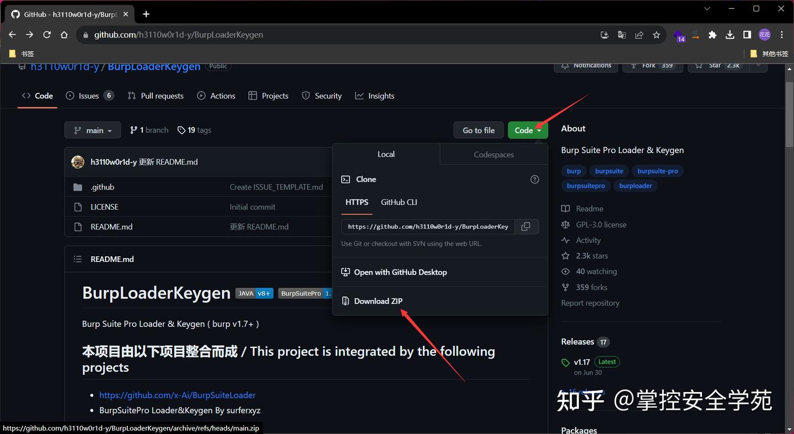794x434 pixels.
Task: Click the burpsuite topic tag
Action: (x=609, y=171)
